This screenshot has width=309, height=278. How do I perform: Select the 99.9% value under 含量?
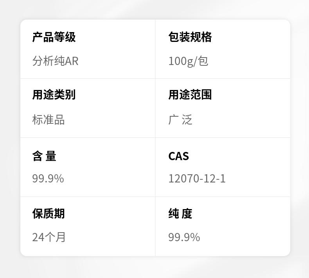click(48, 179)
